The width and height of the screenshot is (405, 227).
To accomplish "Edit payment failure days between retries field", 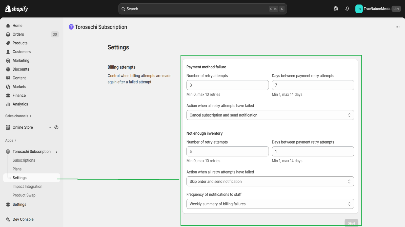I will 313,85.
